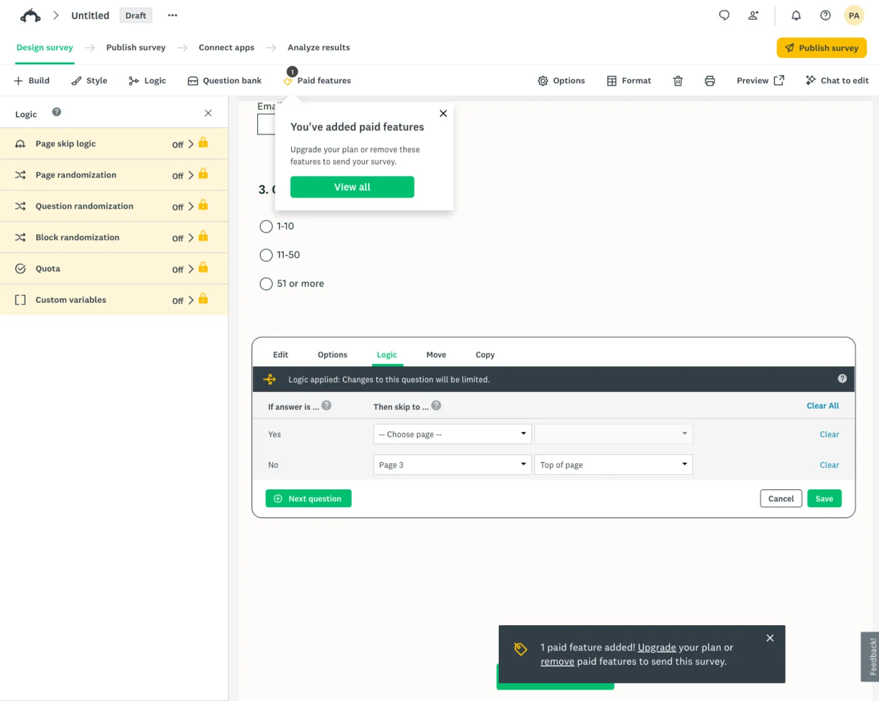This screenshot has height=701, width=879.
Task: Open the notifications bell
Action: (x=796, y=15)
